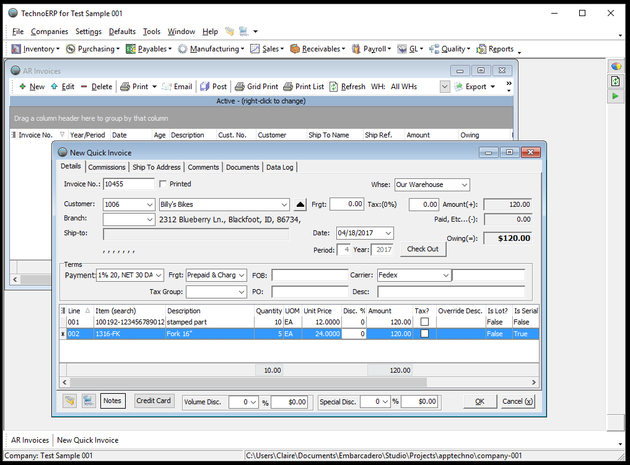
Task: Click the Email toolbar icon
Action: tap(167, 87)
